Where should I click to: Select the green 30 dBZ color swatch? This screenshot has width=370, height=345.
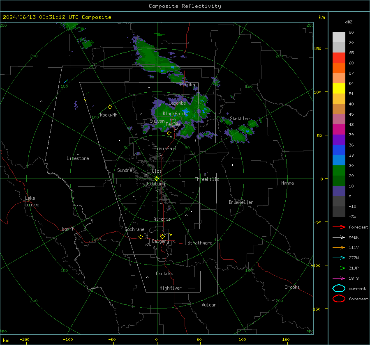[x=339, y=170]
